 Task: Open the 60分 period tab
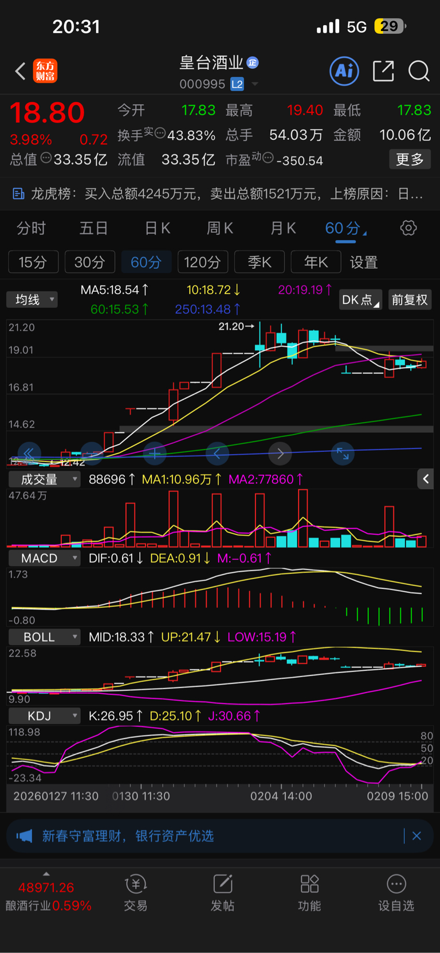coord(345,228)
